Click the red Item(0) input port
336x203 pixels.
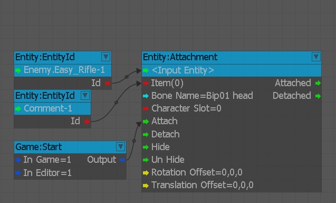[x=146, y=83]
